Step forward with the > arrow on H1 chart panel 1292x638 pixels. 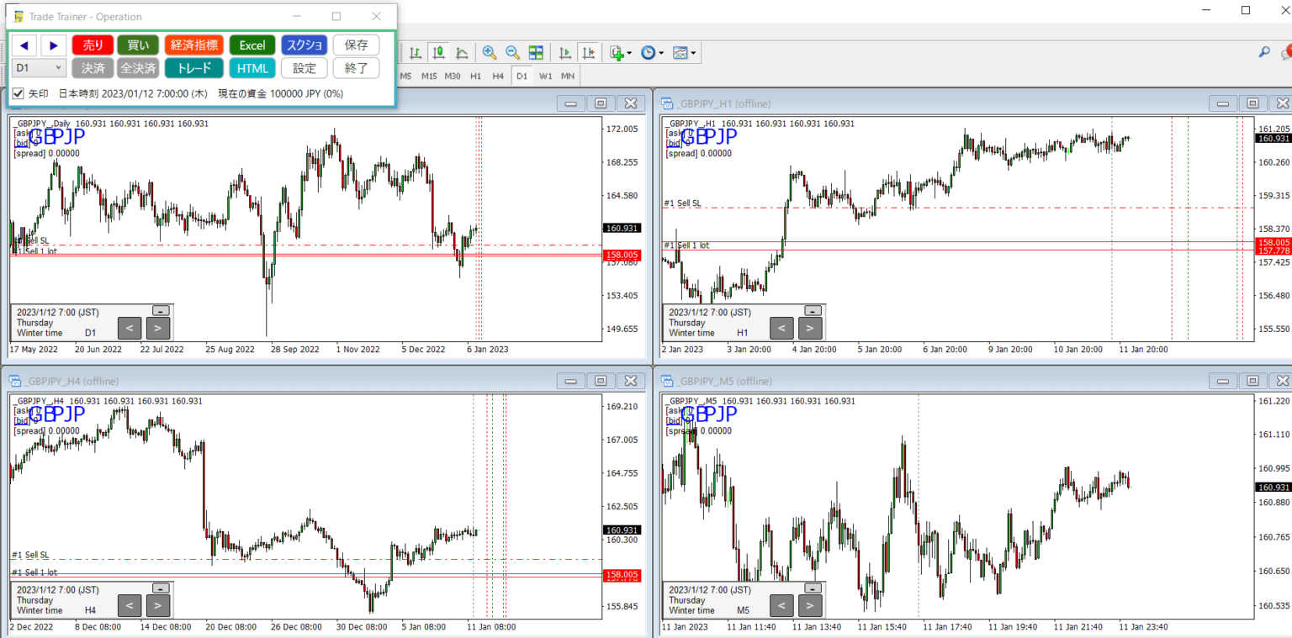(809, 328)
